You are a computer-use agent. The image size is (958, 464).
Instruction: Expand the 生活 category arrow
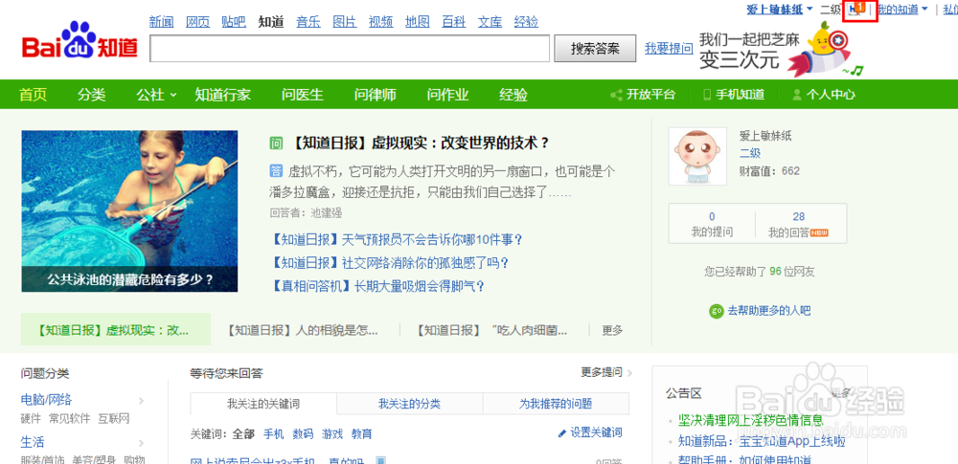[141, 443]
